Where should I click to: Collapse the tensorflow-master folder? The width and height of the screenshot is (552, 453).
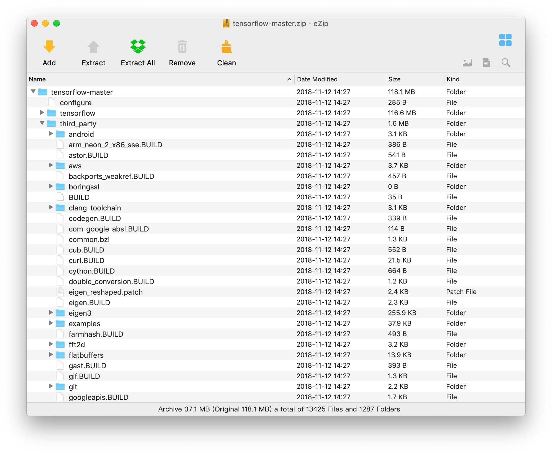click(33, 92)
